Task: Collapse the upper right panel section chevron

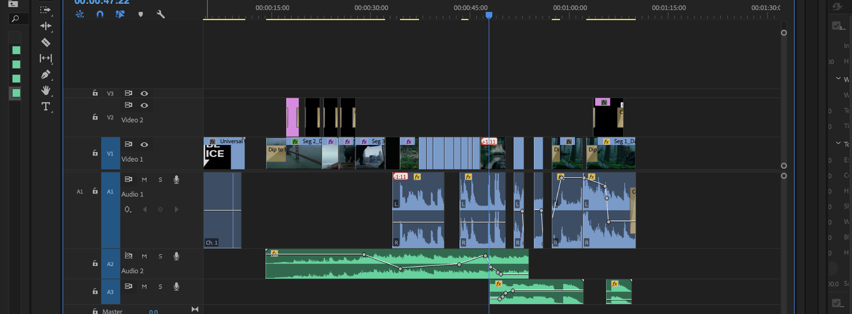Action: 838,78
